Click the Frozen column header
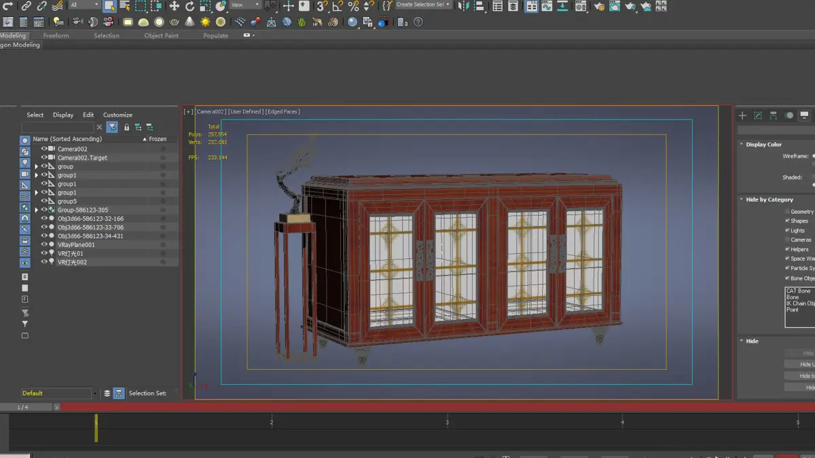Viewport: 815px width, 458px height. (158, 139)
